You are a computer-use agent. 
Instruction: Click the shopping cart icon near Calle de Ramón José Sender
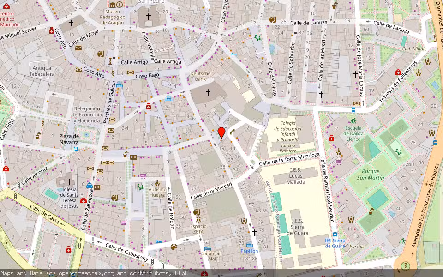click(339, 162)
